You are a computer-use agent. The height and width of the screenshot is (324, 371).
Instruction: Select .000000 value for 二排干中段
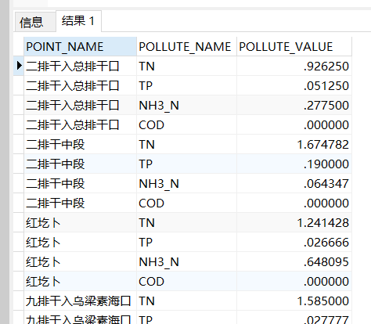(x=294, y=203)
